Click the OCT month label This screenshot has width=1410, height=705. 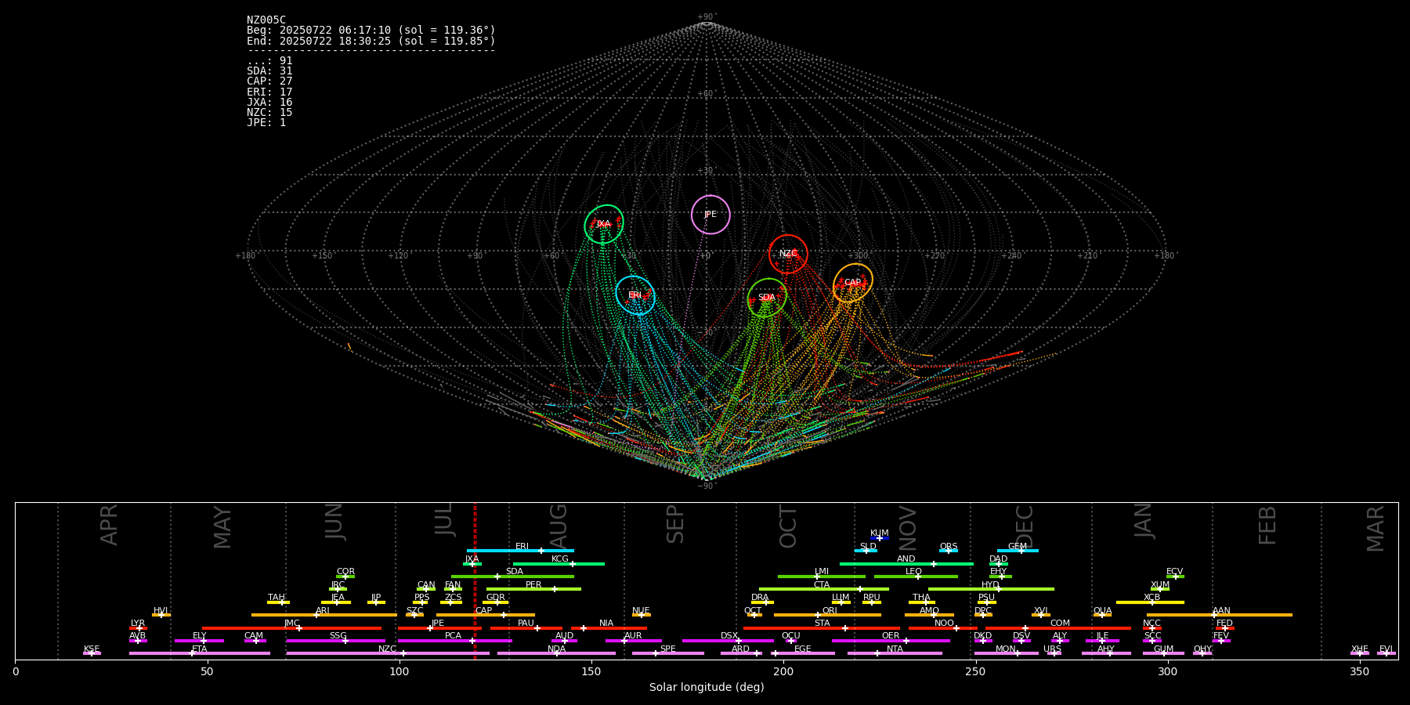coord(788,526)
